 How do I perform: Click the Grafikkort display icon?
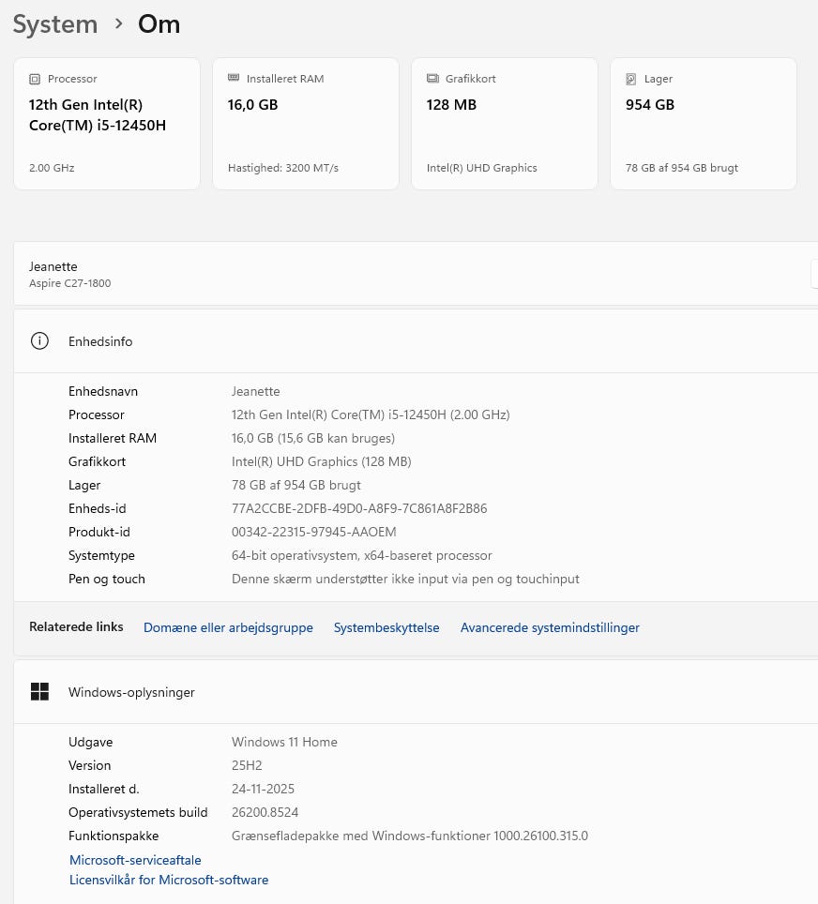click(432, 79)
